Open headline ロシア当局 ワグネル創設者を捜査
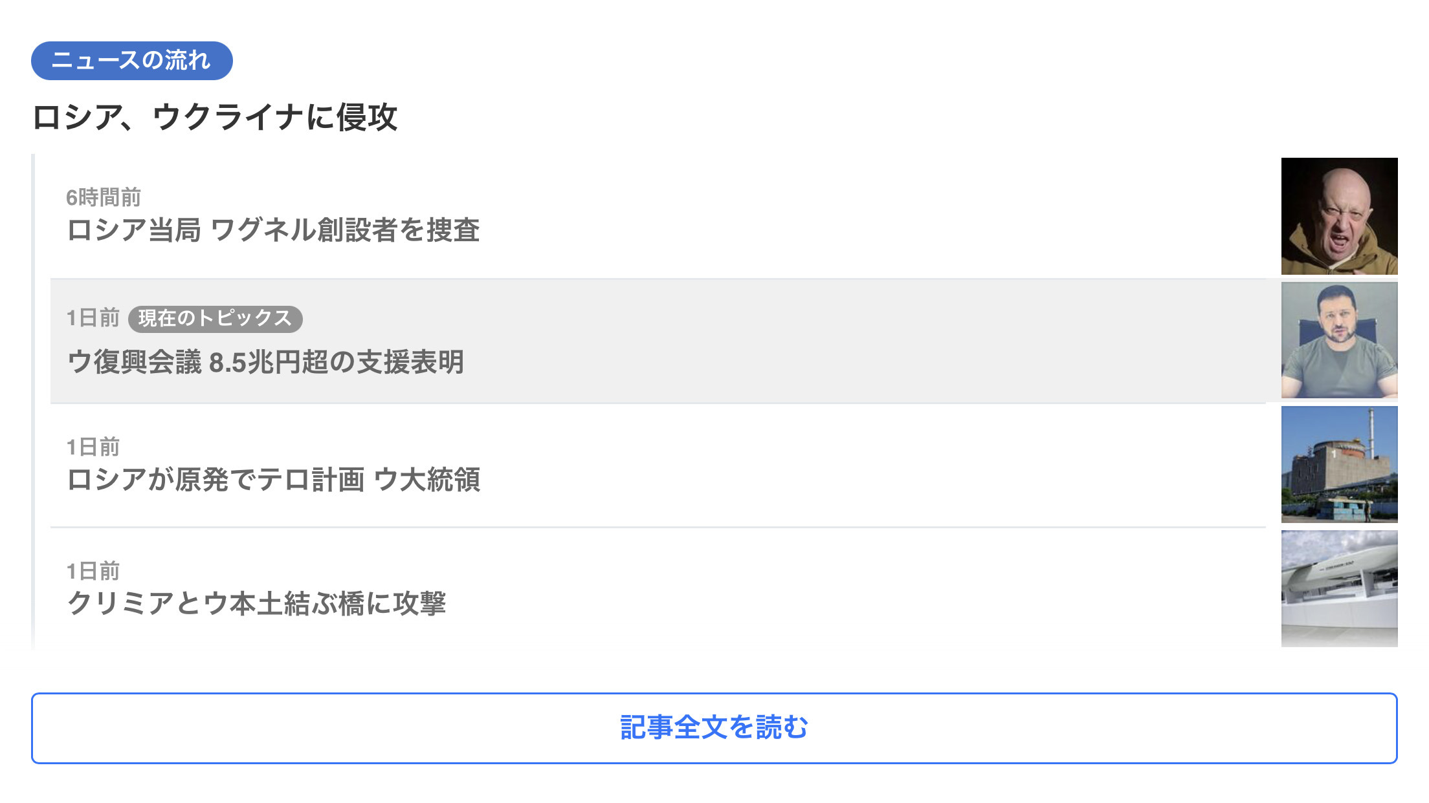The width and height of the screenshot is (1429, 803). (273, 230)
